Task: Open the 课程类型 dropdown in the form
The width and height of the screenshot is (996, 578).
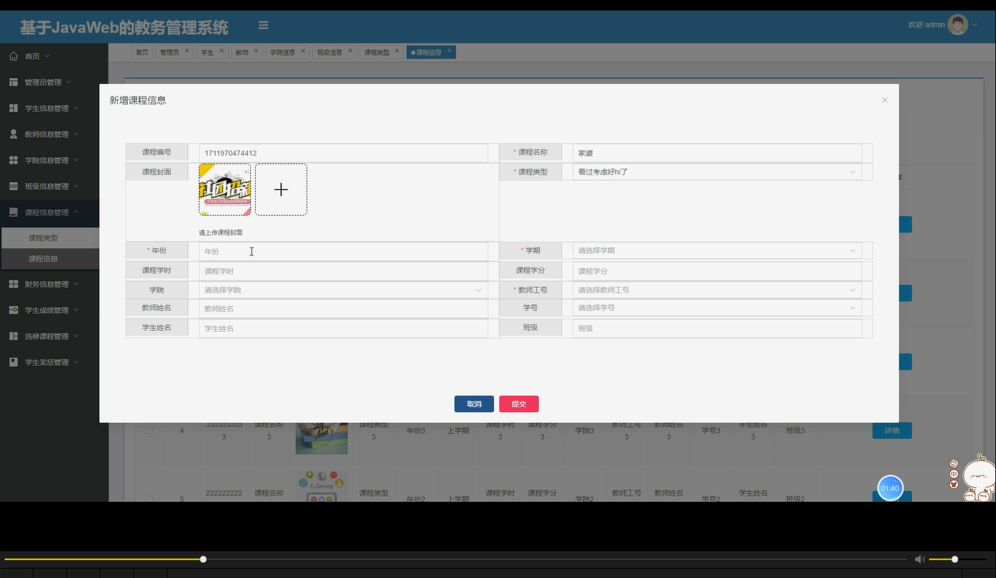Action: [x=717, y=172]
